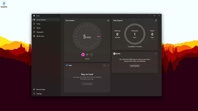Open World clock

(46, 36)
